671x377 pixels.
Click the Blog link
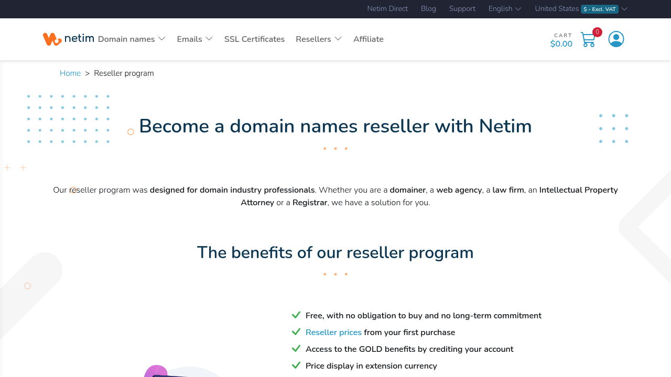click(428, 8)
